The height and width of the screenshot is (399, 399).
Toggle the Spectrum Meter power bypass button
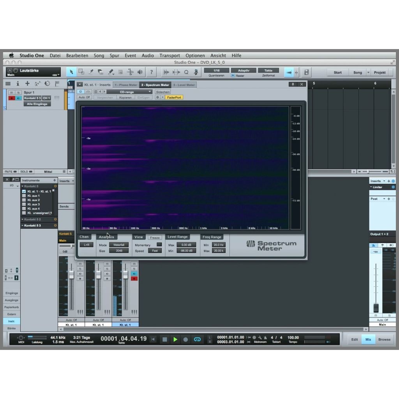(80, 92)
